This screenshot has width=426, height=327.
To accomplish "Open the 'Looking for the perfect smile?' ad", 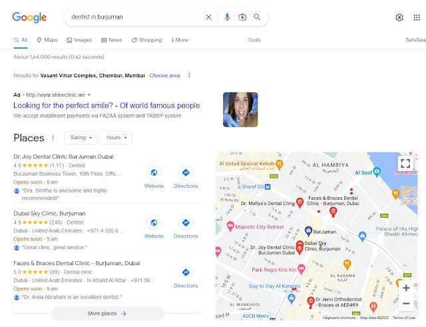I will (106, 105).
